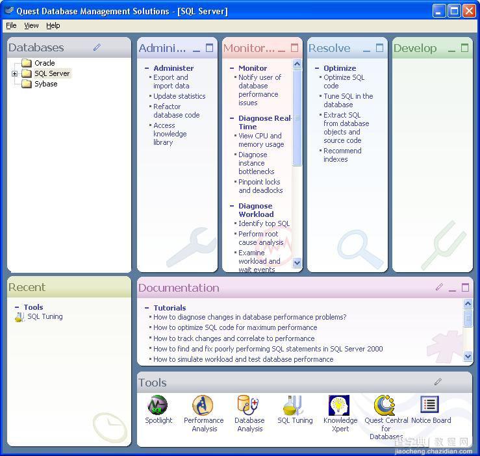The image size is (480, 456).
Task: Open tutorial on optimizing SQL code
Action: coord(235,327)
